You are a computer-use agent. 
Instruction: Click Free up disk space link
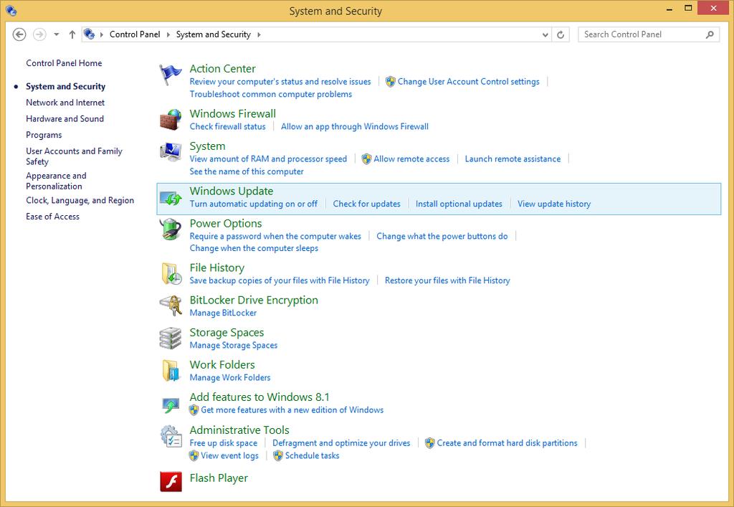point(224,443)
